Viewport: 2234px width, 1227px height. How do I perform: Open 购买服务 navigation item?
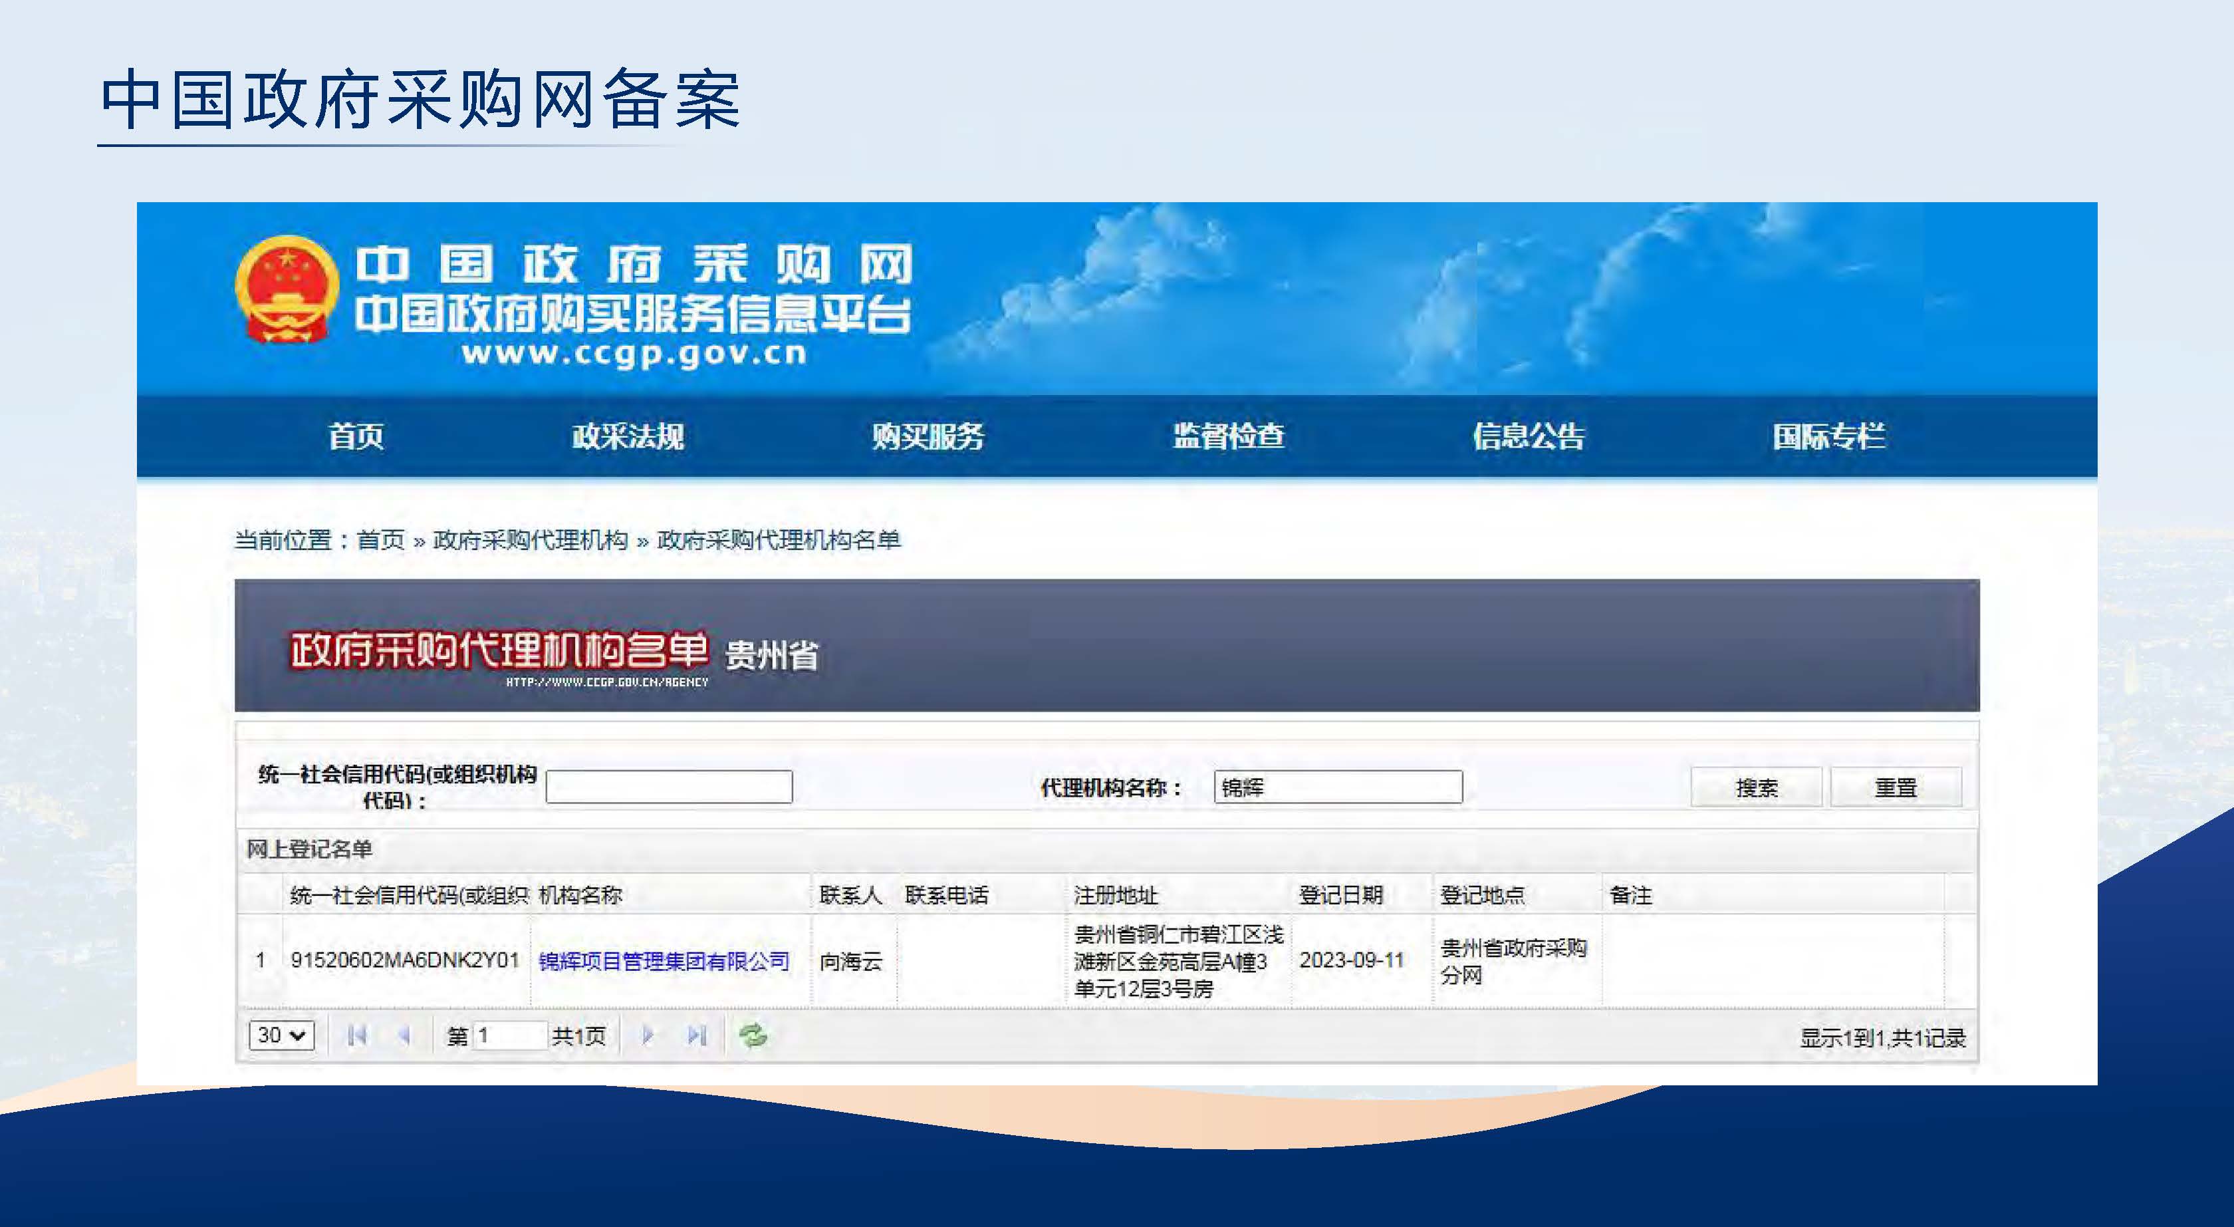(928, 436)
